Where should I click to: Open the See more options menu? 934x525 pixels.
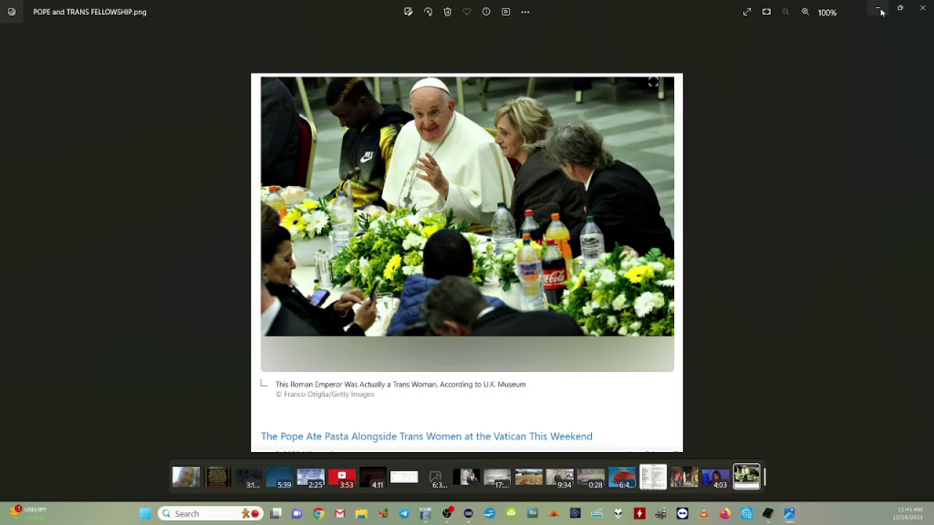point(525,12)
